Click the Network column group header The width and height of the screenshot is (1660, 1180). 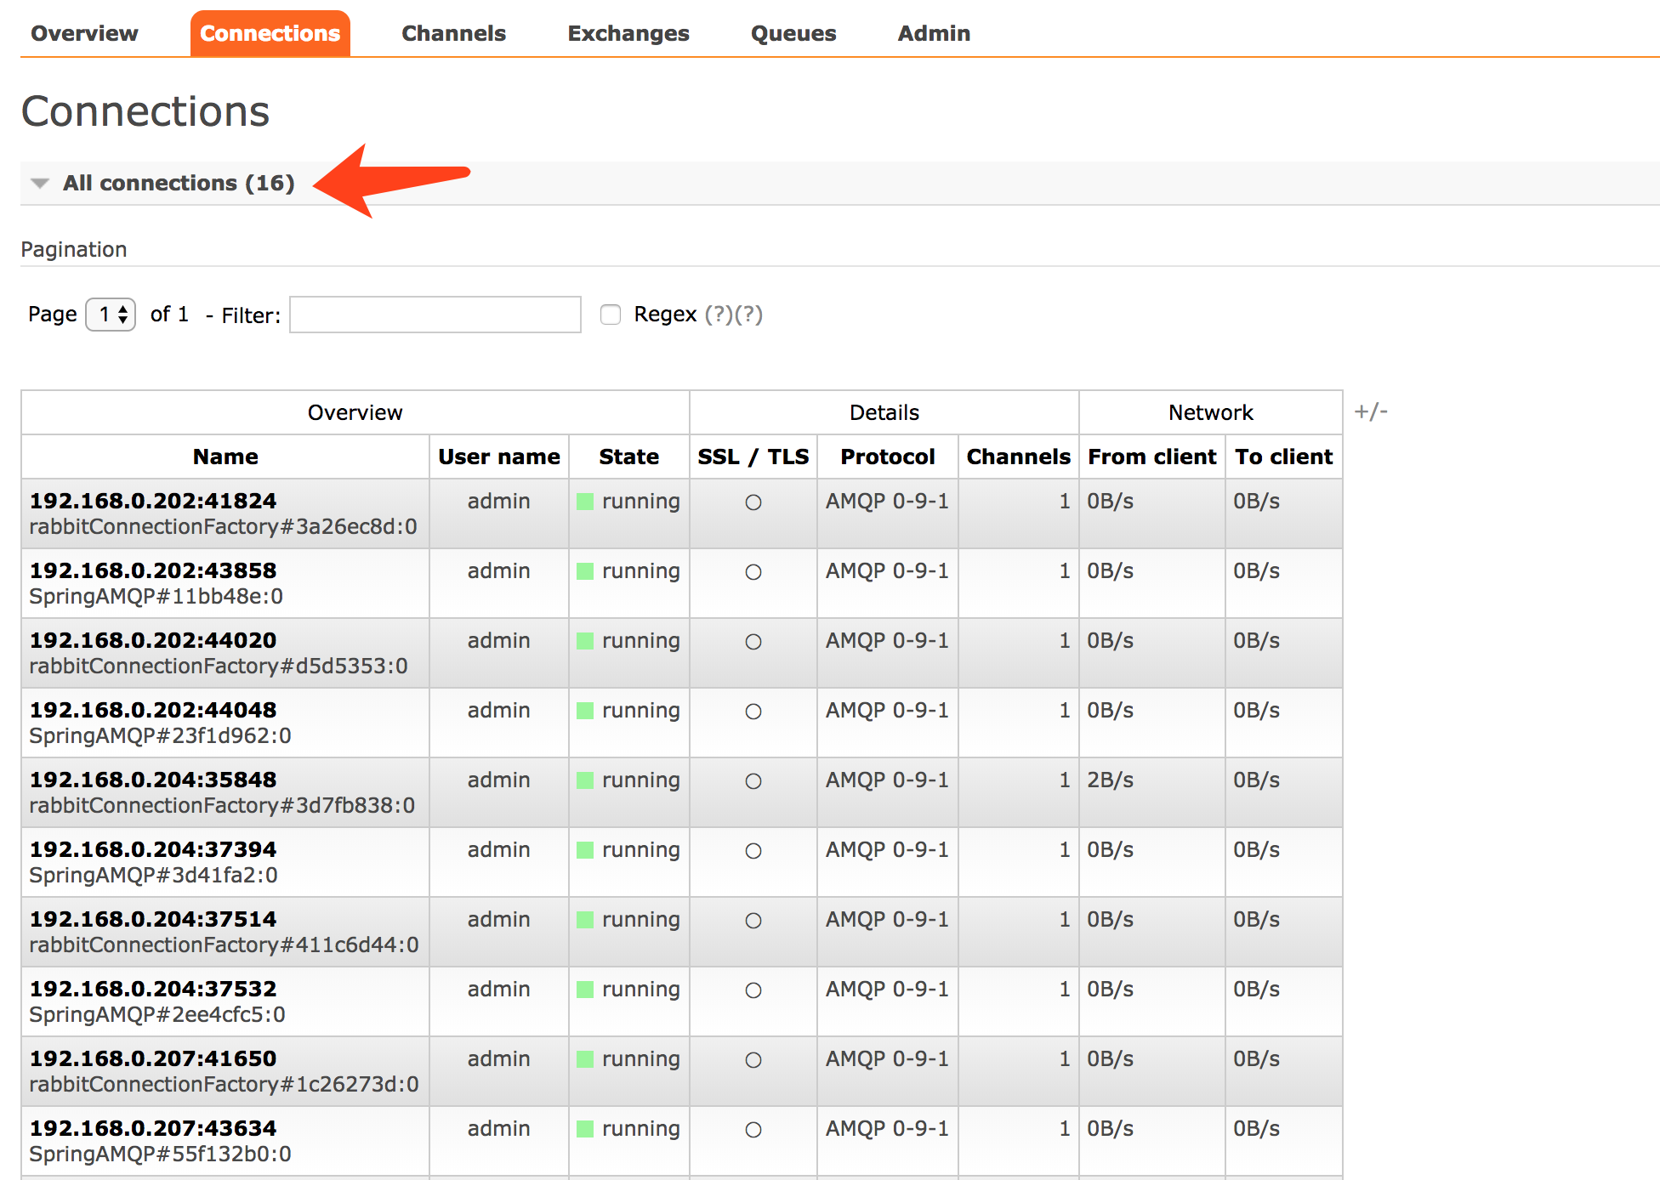click(1211, 412)
